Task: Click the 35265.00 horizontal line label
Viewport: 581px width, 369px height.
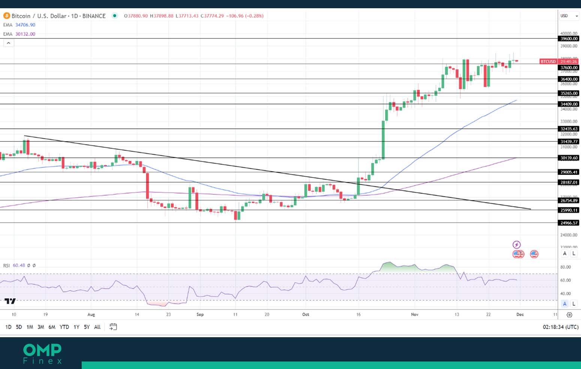Action: 569,93
